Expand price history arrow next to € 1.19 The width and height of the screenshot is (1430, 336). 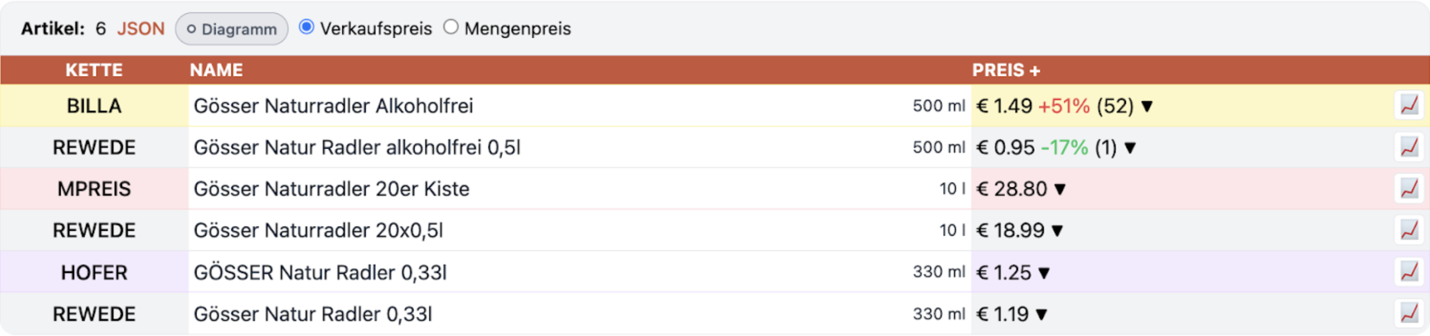(1042, 314)
